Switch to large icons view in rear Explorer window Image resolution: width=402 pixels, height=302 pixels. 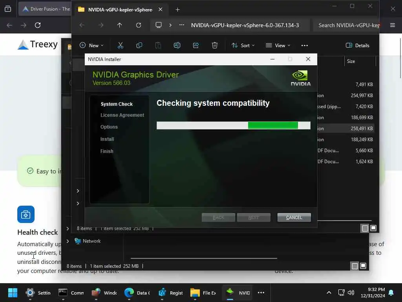(363, 266)
